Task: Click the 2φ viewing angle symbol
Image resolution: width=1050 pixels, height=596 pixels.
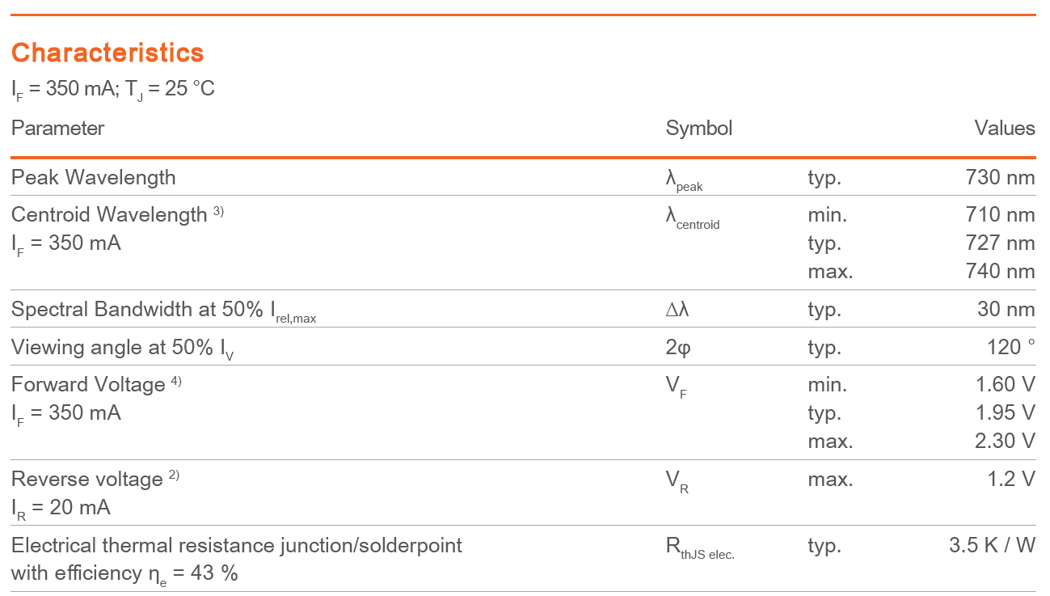Action: coord(677,348)
